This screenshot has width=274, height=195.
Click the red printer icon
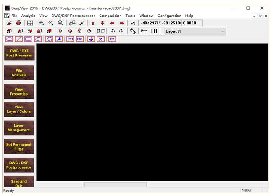pos(19,23)
